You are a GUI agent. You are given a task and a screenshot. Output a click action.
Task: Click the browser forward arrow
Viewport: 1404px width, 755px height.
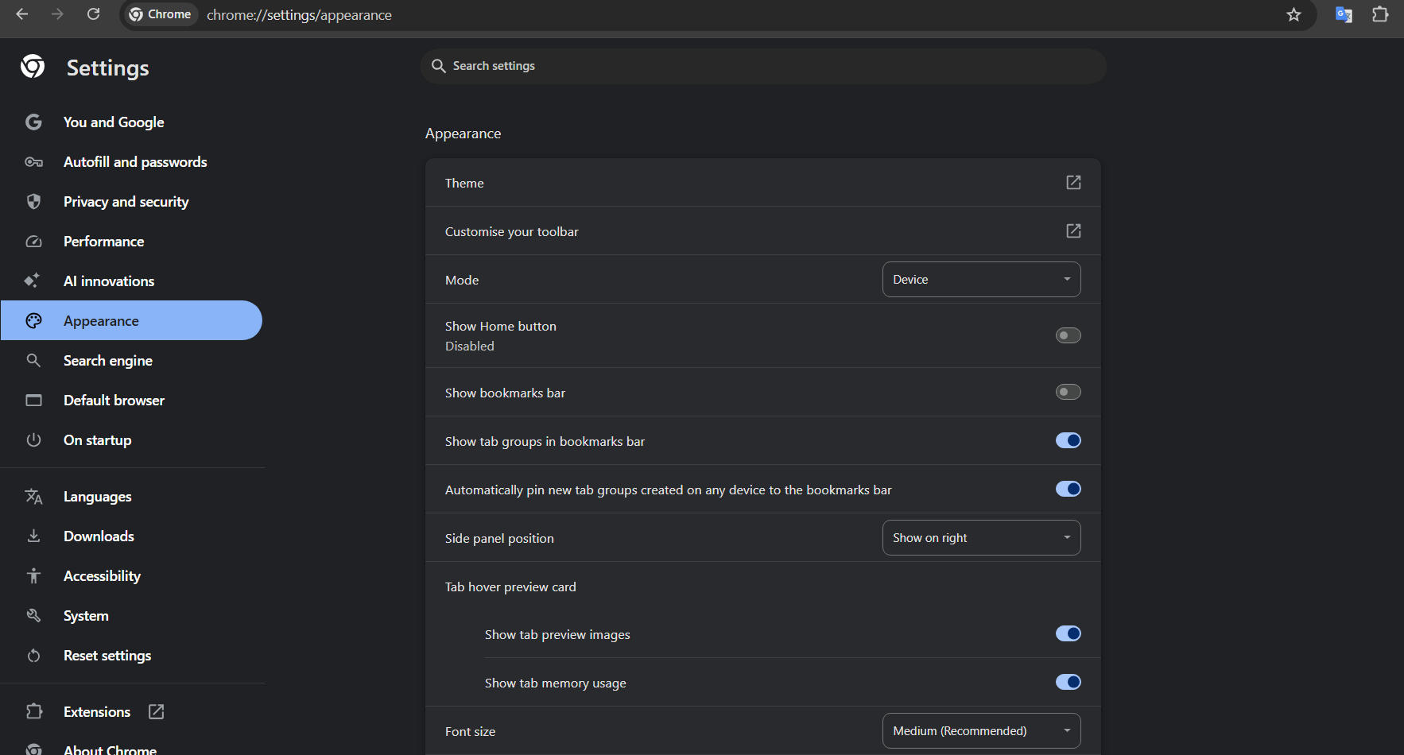click(57, 14)
